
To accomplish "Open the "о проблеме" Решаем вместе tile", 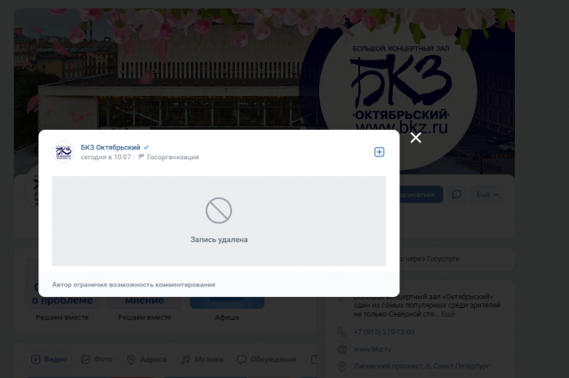I will click(62, 308).
